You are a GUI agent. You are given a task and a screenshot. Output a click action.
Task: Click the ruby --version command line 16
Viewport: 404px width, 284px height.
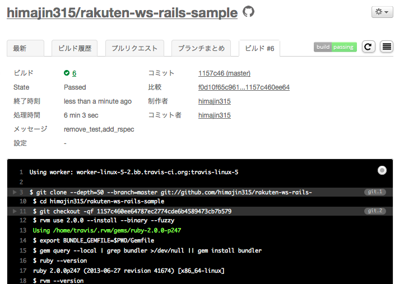click(60, 260)
